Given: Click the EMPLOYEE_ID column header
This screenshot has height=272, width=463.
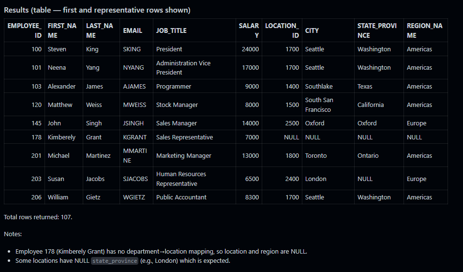Looking at the screenshot, I should click(x=24, y=30).
